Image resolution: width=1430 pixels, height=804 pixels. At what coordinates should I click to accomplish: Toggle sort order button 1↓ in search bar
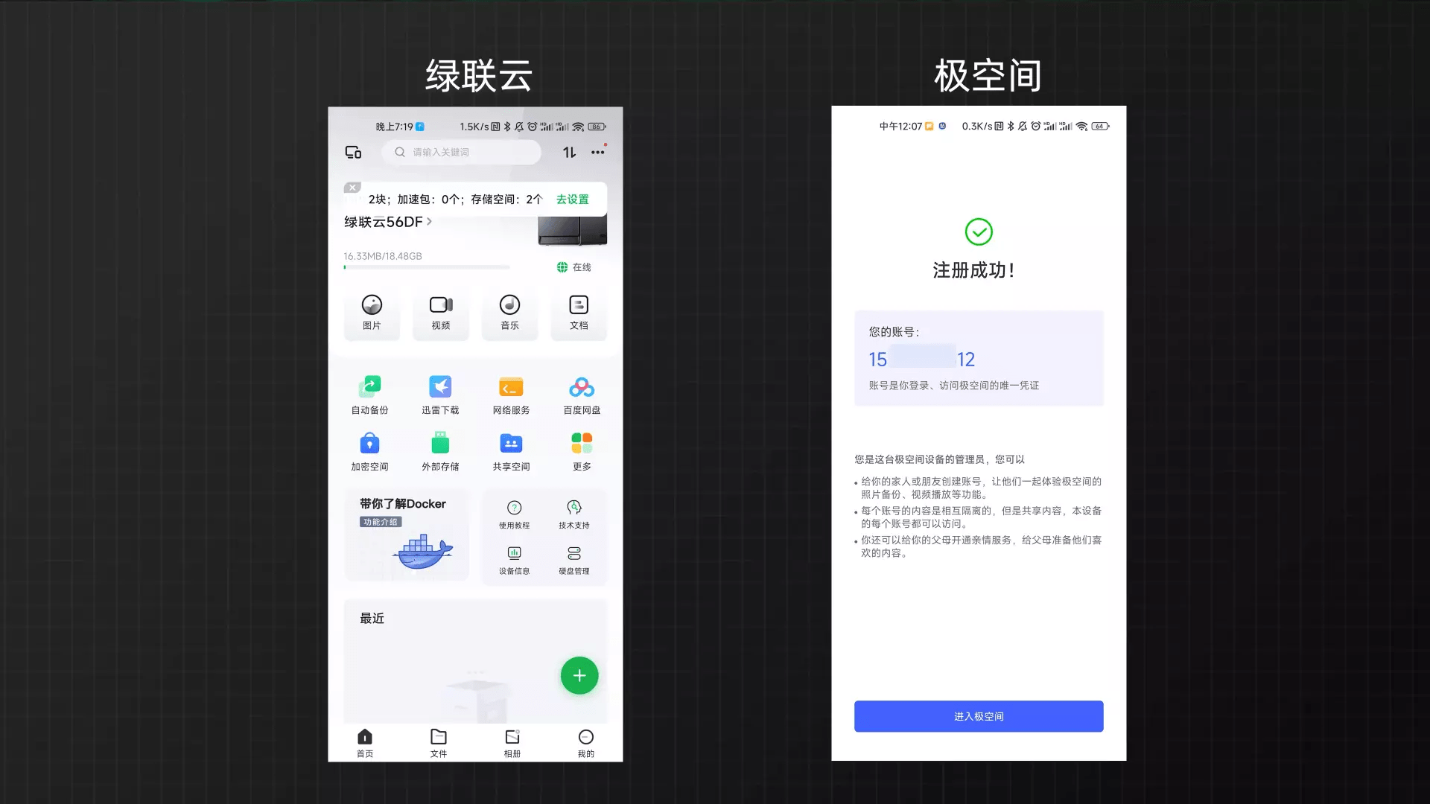tap(569, 152)
